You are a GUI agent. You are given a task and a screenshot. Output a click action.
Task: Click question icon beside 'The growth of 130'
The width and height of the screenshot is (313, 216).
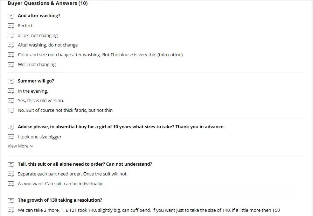click(x=11, y=201)
